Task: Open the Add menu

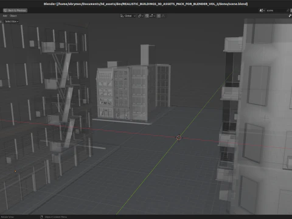Action: [5, 16]
